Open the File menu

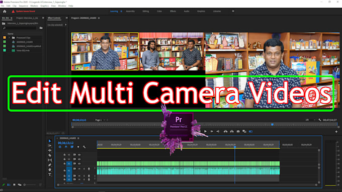point(3,6)
